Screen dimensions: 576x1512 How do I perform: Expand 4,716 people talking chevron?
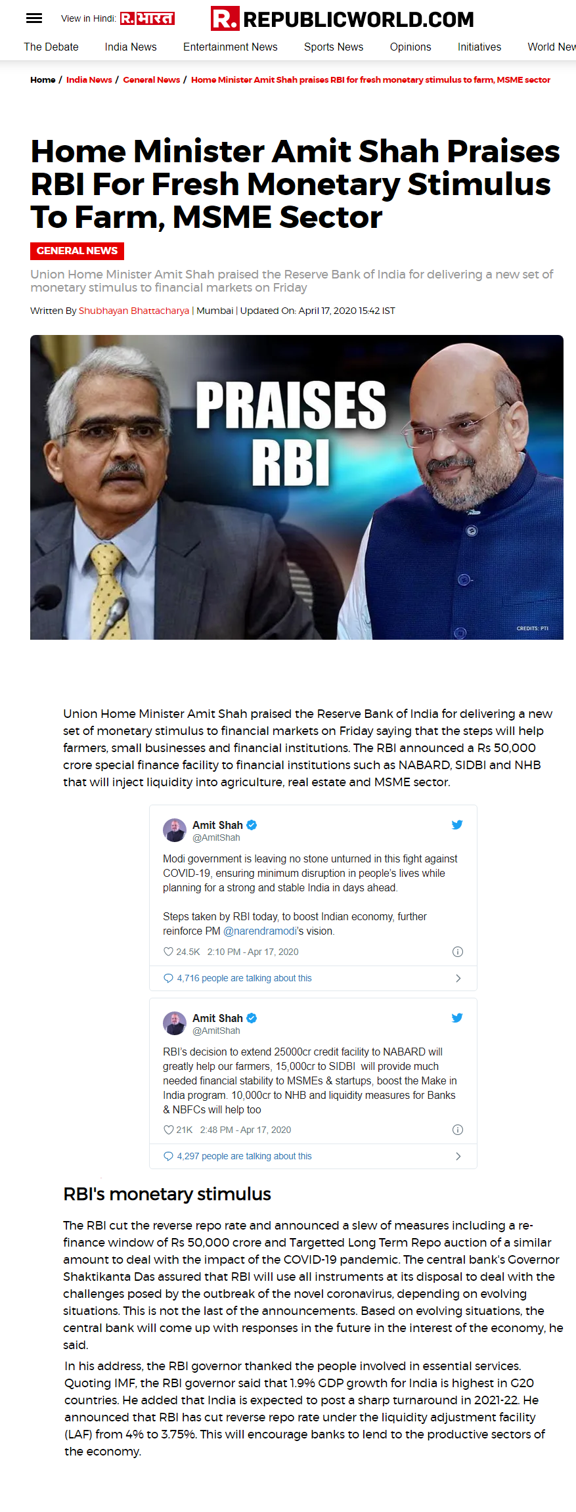[x=458, y=978]
